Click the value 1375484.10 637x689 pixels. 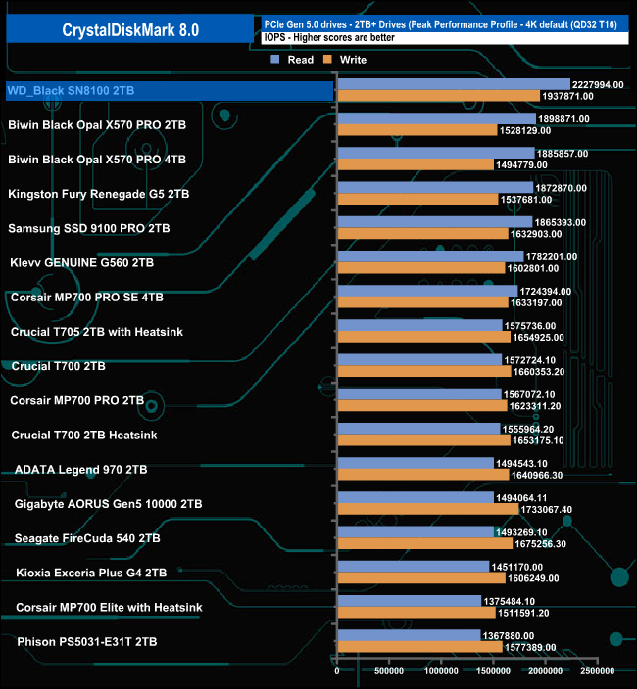pyautogui.click(x=509, y=601)
